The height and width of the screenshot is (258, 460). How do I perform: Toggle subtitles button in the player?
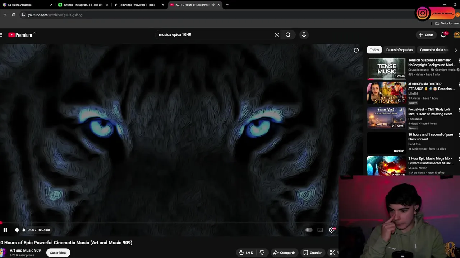click(x=320, y=230)
